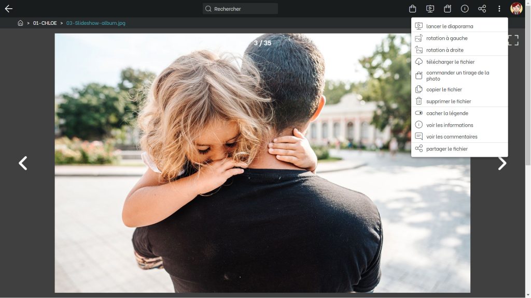Select "lancer le diaporama" from the menu

(449, 26)
